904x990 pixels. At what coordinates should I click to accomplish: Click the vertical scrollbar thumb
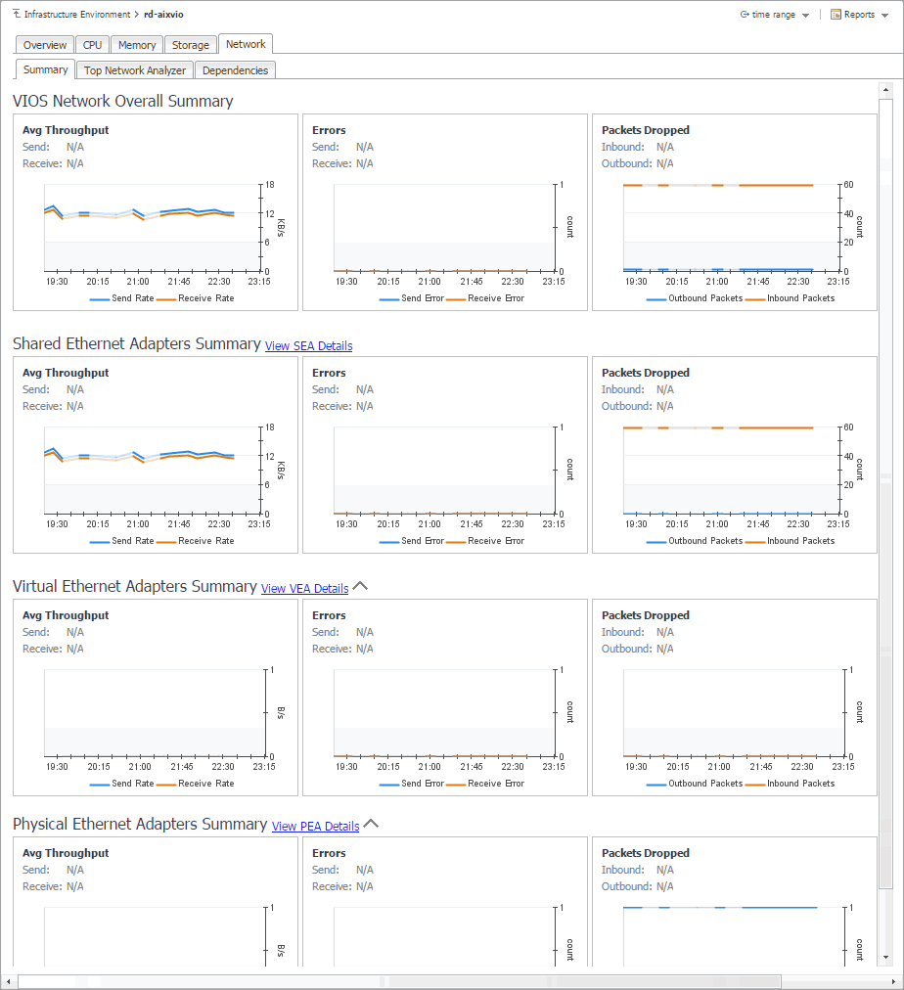pyautogui.click(x=885, y=489)
